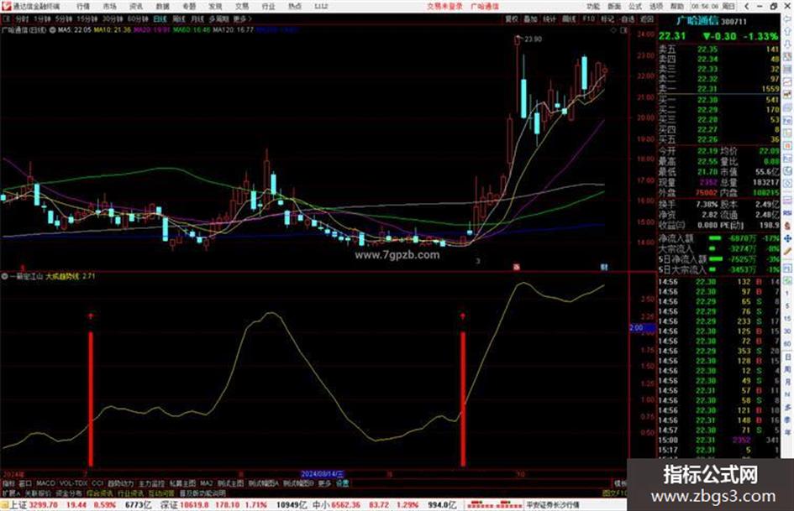Open the 行情 menu
794x511 pixels.
[x=83, y=6]
